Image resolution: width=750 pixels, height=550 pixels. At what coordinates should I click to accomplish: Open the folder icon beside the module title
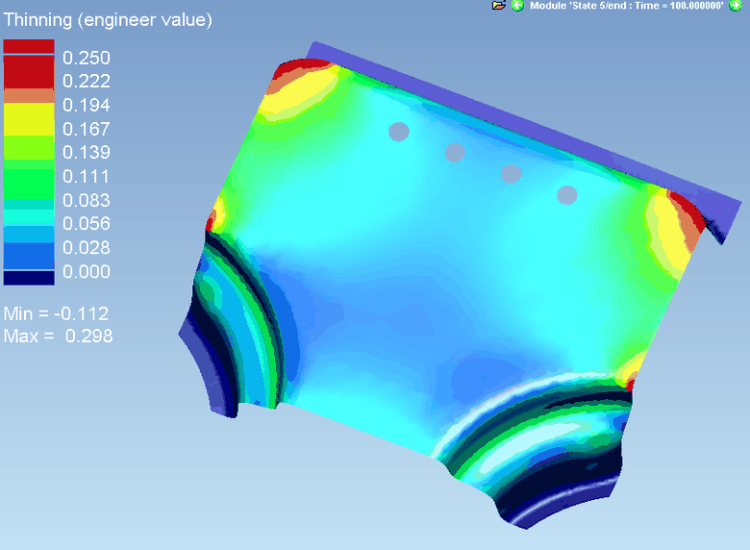pos(499,6)
